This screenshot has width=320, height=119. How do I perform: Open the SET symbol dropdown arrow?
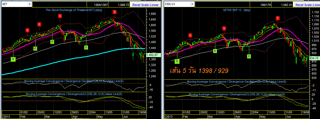pos(30,4)
